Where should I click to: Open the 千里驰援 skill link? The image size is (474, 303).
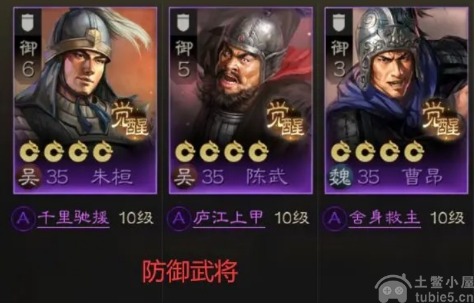click(73, 218)
